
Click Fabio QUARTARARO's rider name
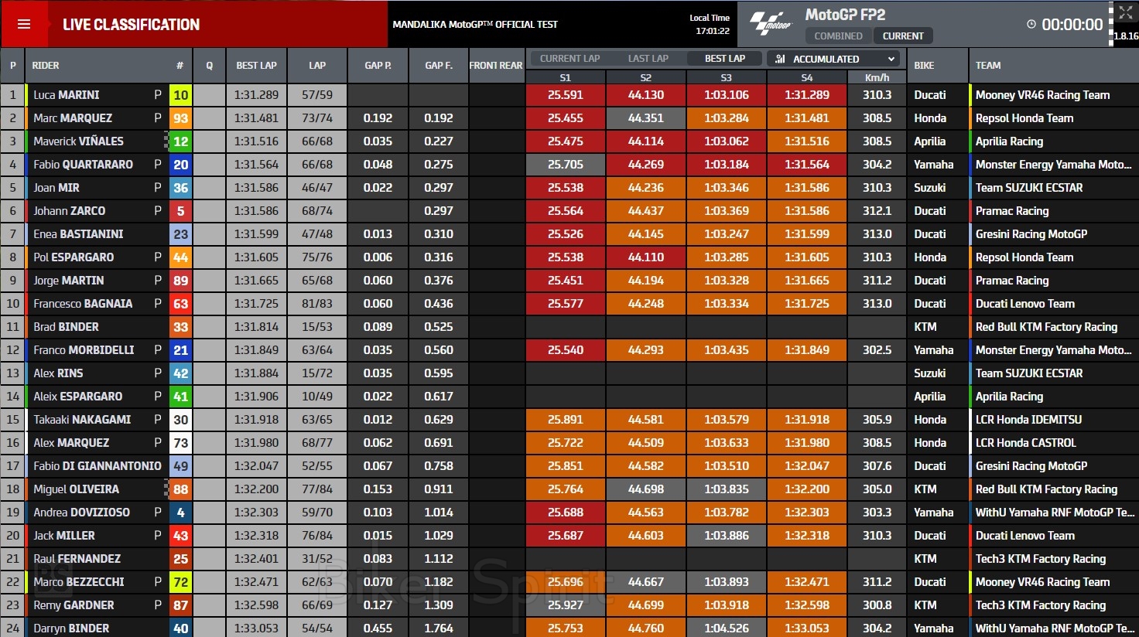pos(83,165)
